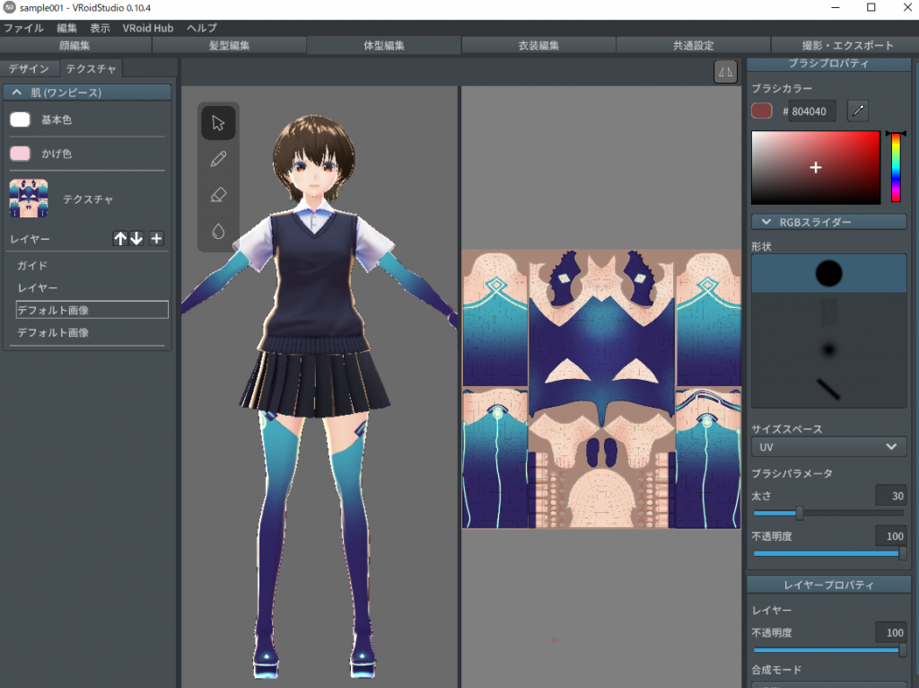Select the eraser tool

[218, 195]
